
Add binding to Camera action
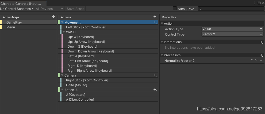(x=155, y=75)
